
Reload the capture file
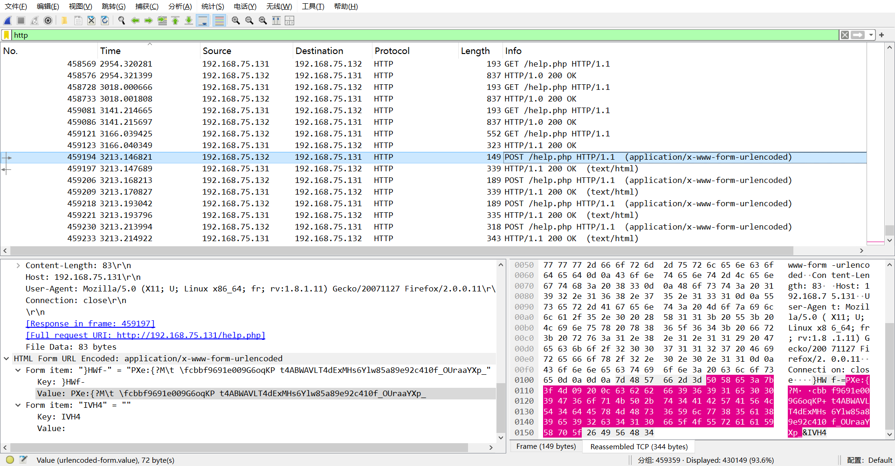click(105, 20)
